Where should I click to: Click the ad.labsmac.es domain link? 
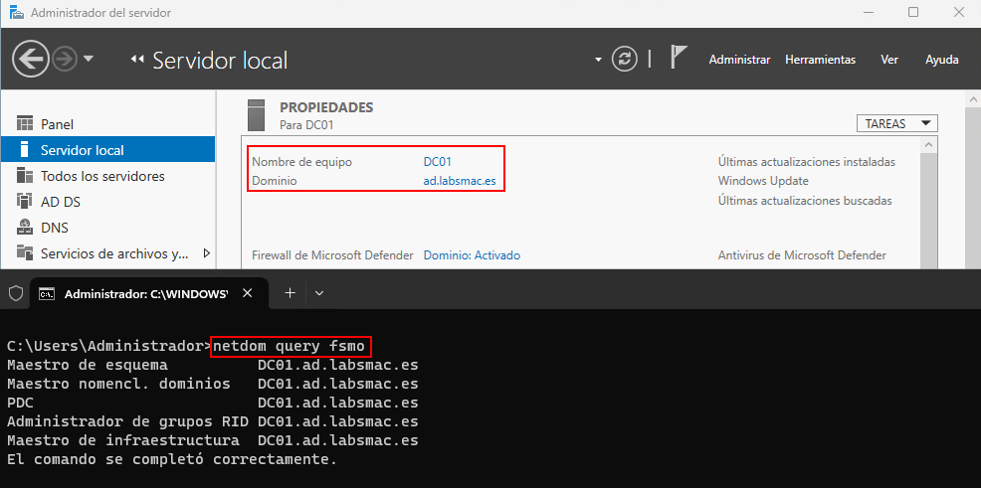[459, 181]
